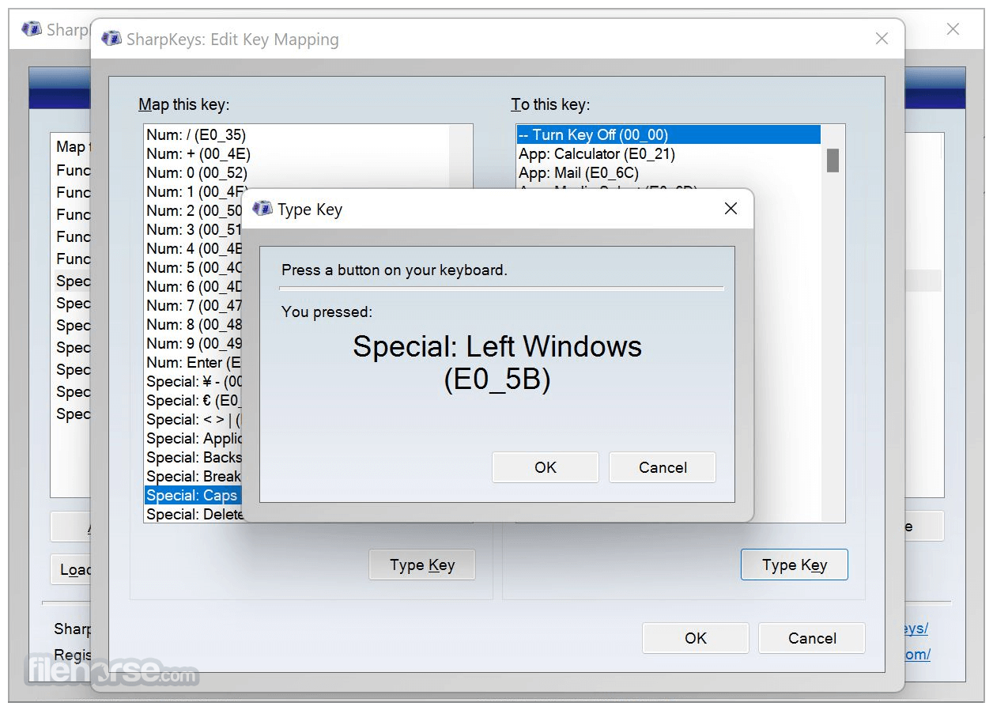This screenshot has width=993, height=710.
Task: Select the Special: Delete list entry
Action: pos(194,515)
